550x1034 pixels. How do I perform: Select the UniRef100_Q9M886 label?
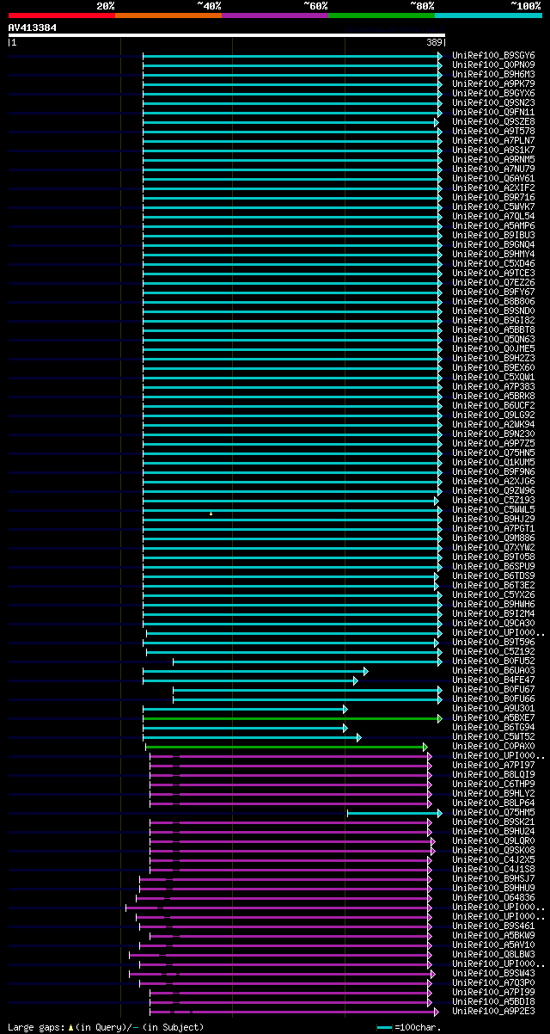[x=493, y=538]
